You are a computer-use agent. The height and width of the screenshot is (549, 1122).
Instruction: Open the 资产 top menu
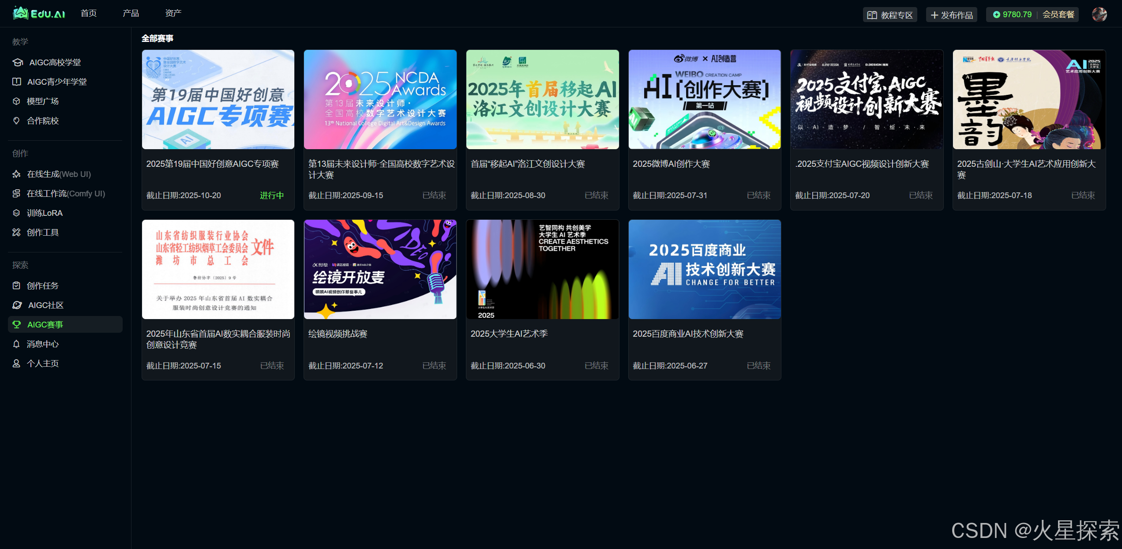click(173, 13)
